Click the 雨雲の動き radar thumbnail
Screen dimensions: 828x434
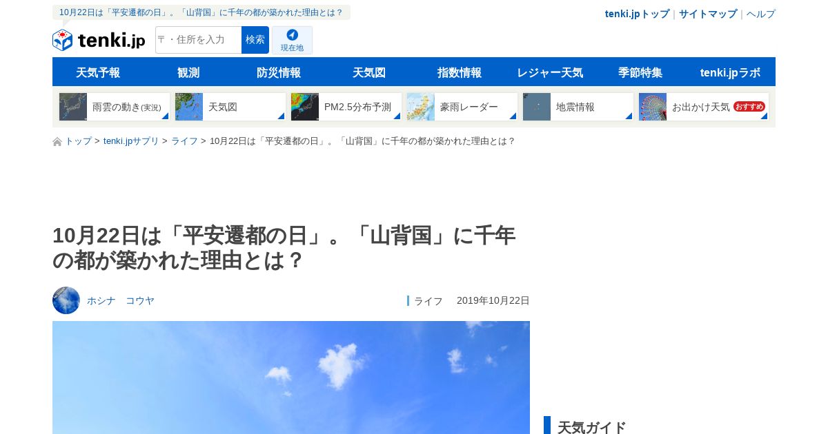pyautogui.click(x=73, y=107)
